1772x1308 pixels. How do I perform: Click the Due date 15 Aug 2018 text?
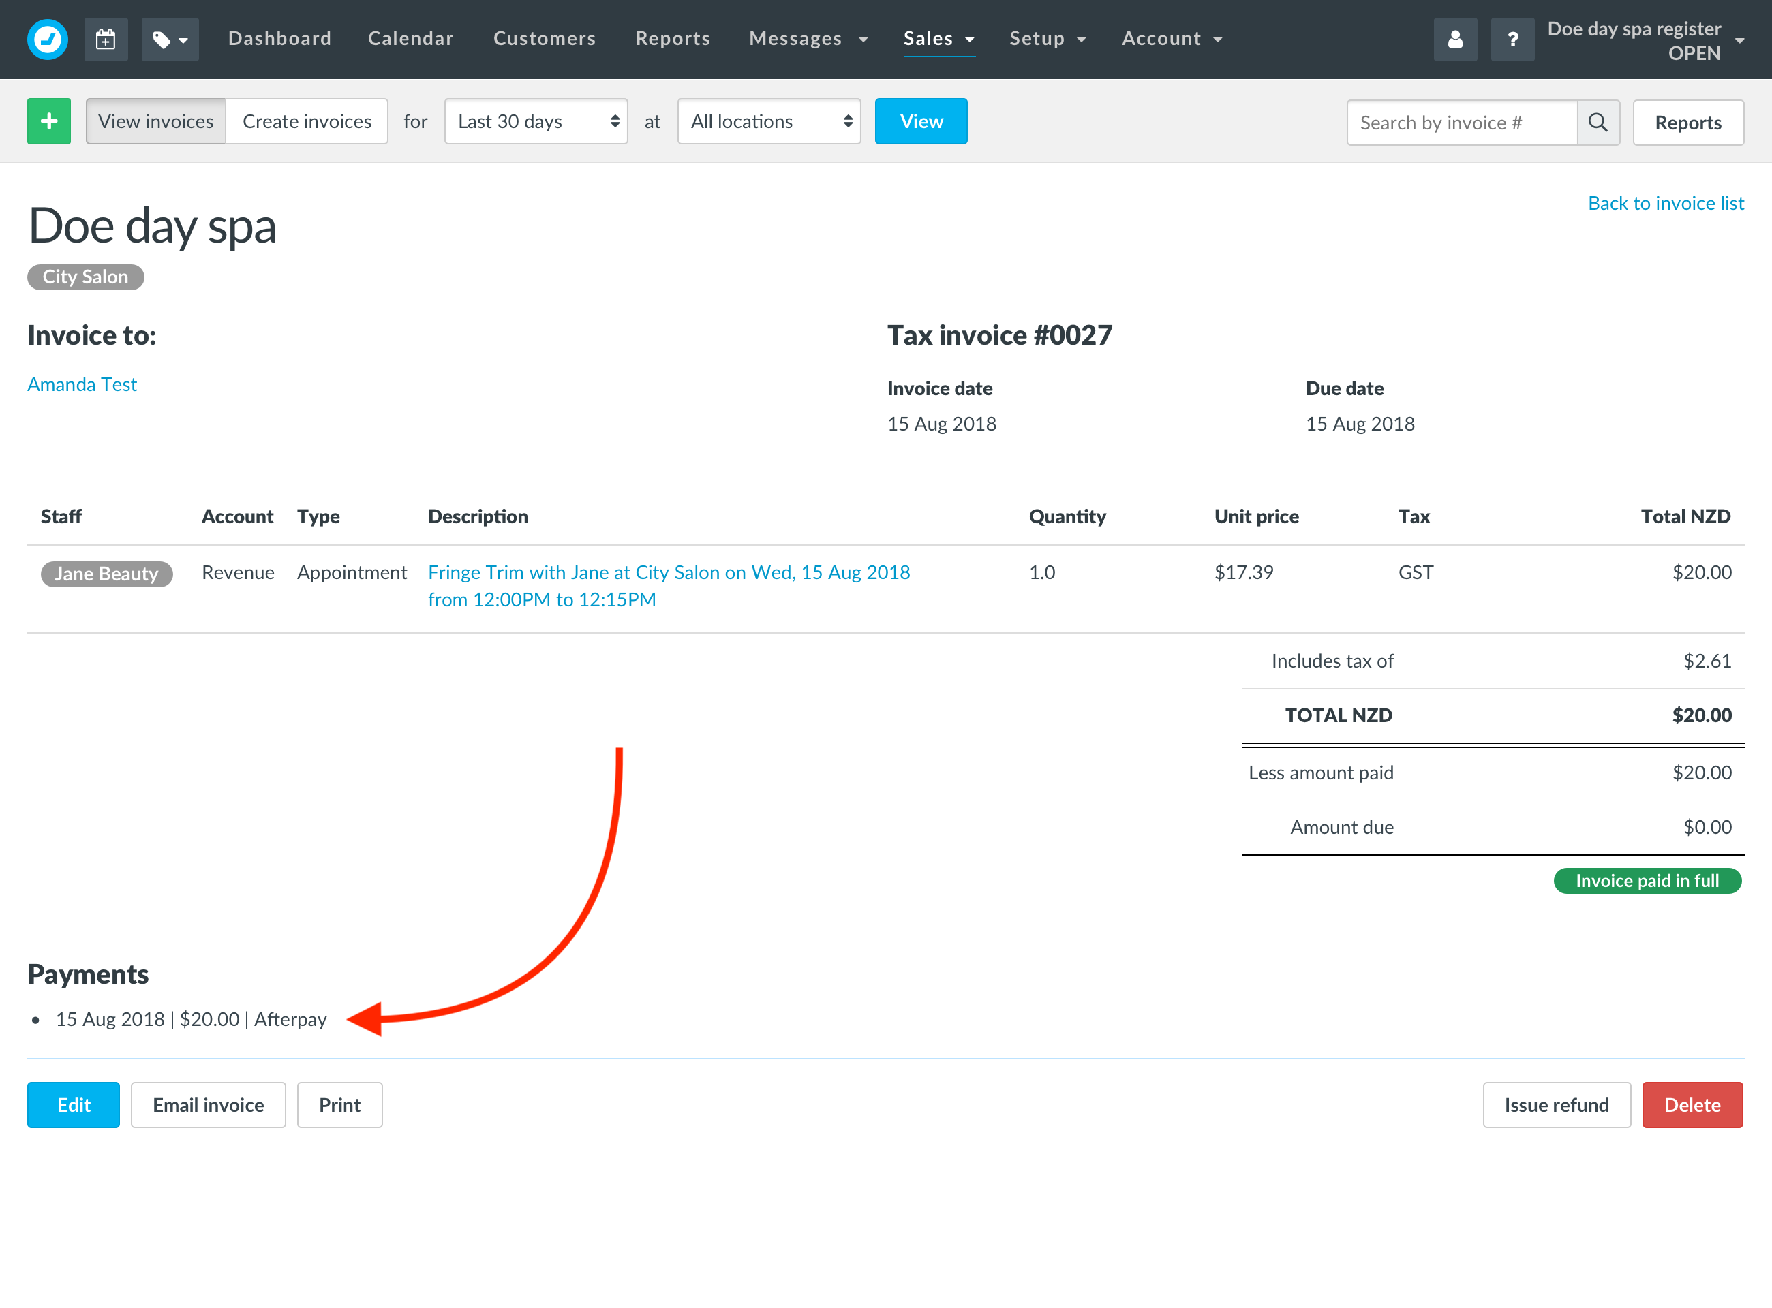pyautogui.click(x=1360, y=424)
